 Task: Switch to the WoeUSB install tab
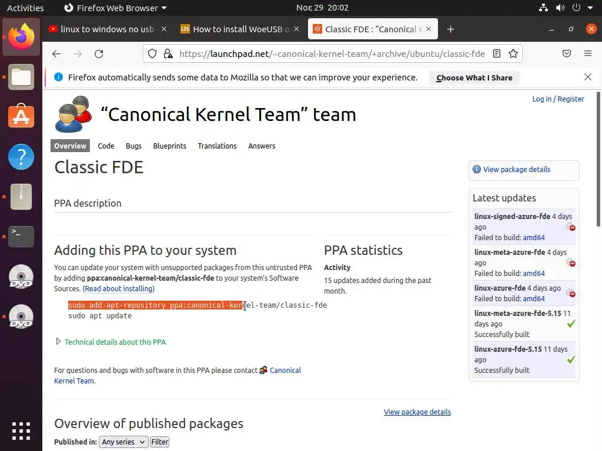235,29
